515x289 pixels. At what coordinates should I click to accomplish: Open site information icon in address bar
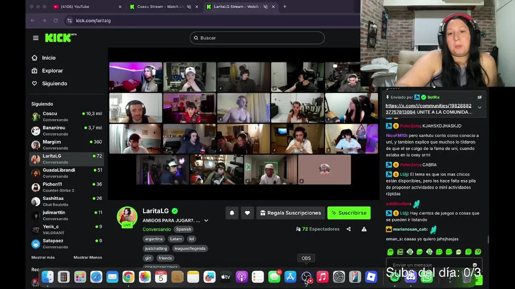tap(69, 20)
